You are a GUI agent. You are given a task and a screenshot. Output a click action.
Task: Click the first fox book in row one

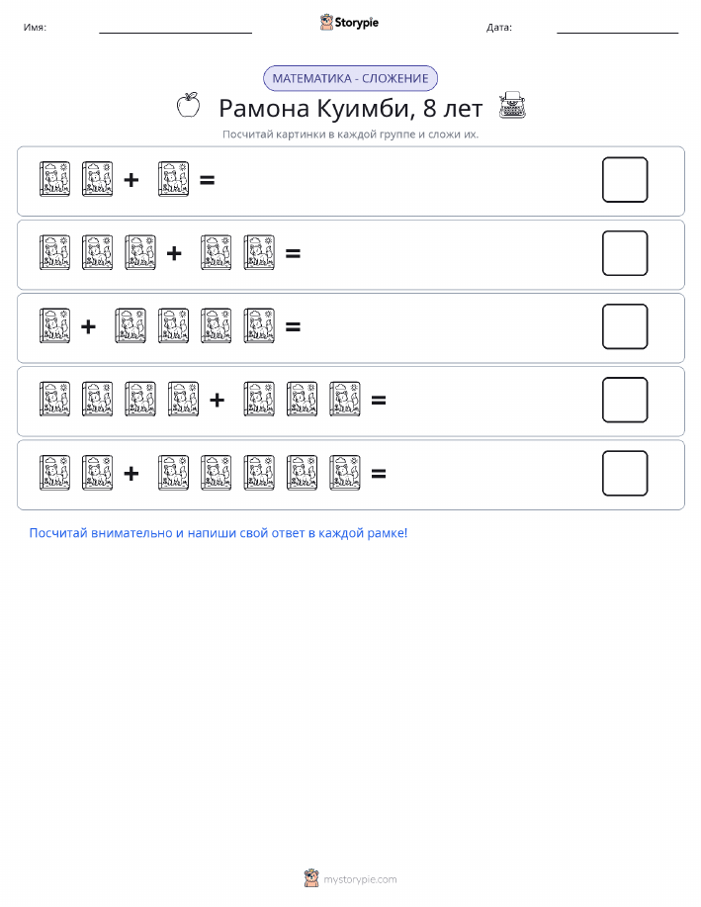pyautogui.click(x=55, y=179)
